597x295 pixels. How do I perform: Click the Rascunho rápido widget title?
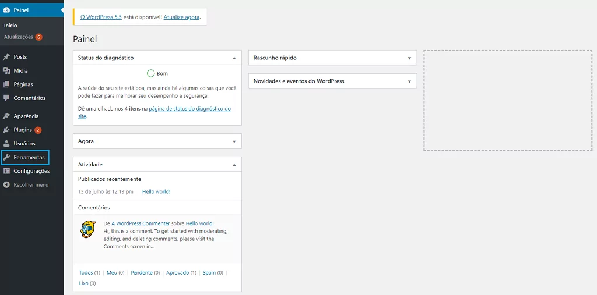click(x=275, y=58)
